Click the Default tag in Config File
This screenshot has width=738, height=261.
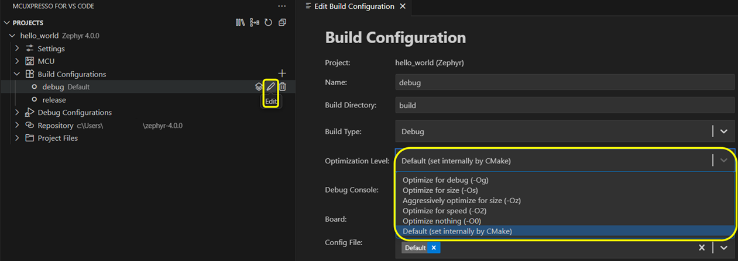(x=415, y=248)
